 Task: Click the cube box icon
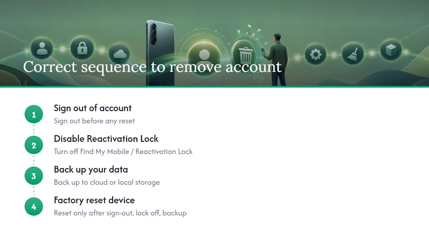[391, 50]
